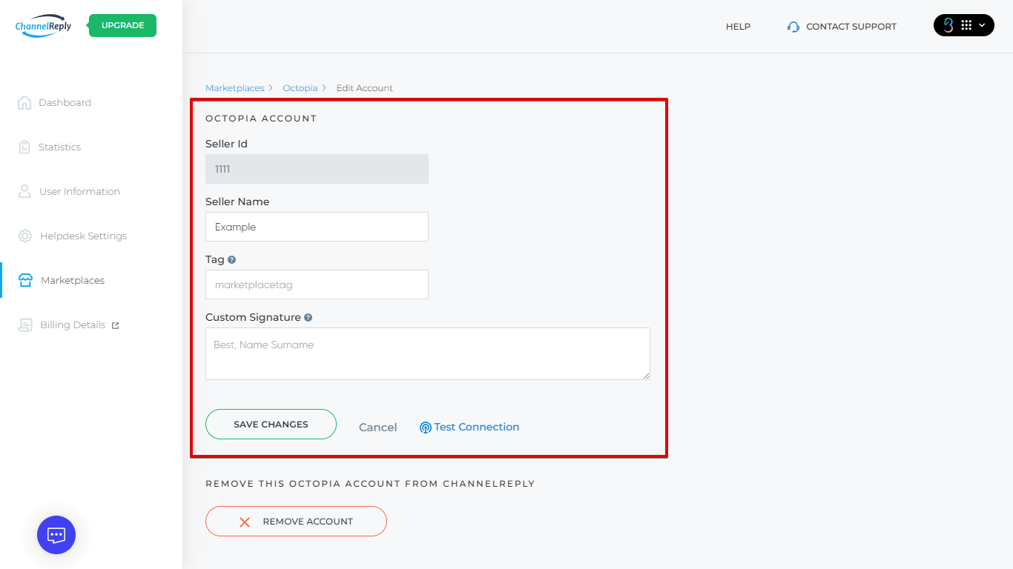
Task: Click the Custom Signature label text
Action: 253,317
